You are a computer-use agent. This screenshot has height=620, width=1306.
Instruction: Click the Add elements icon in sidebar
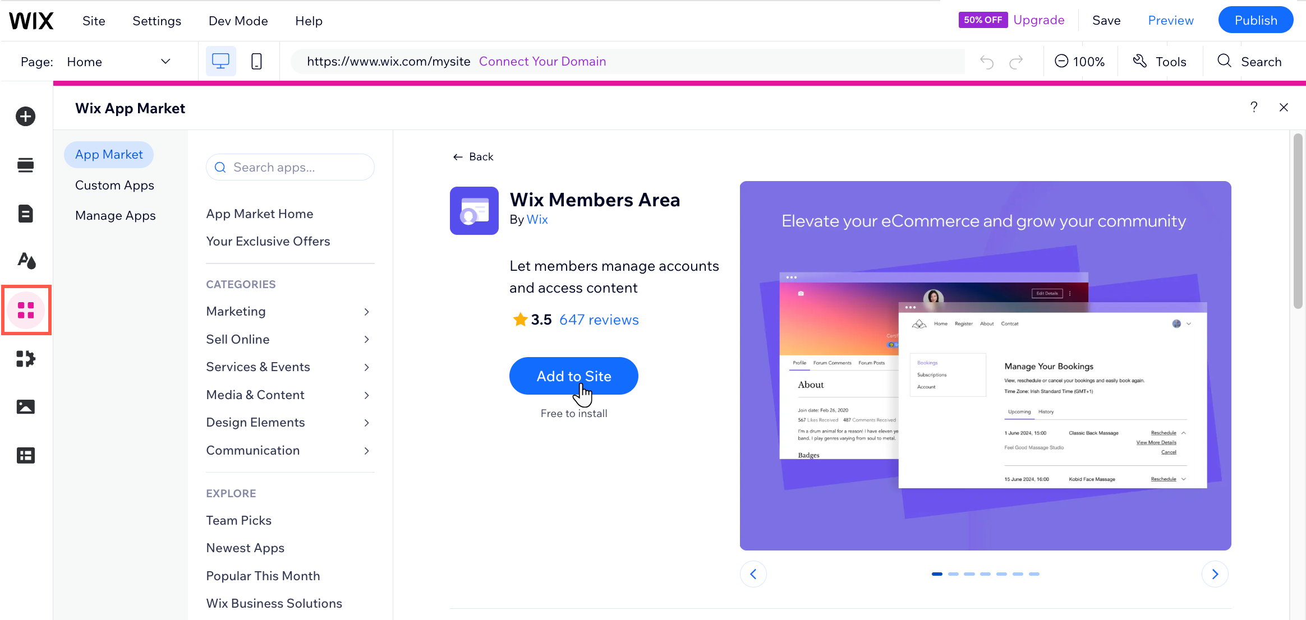24,117
